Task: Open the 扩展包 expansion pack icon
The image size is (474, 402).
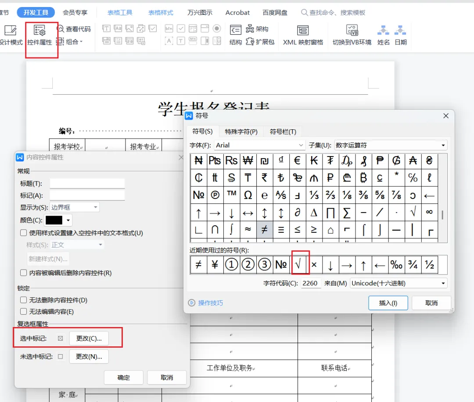Action: [260, 42]
